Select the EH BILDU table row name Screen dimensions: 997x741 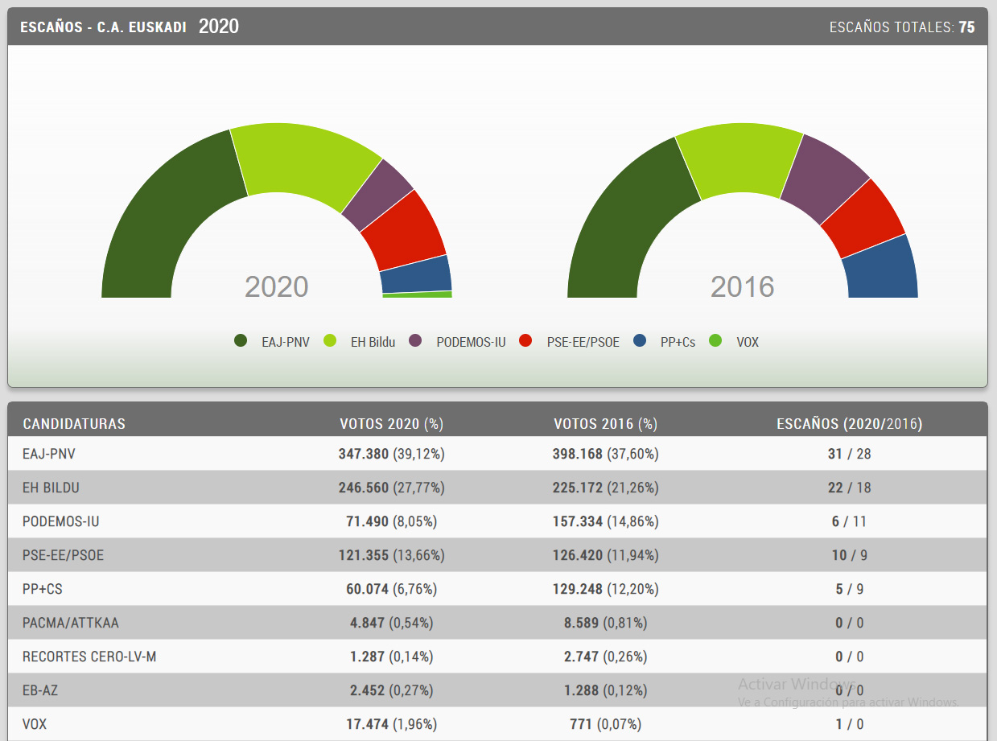point(51,488)
